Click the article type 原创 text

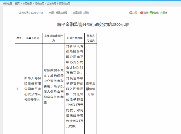pos(87,12)
